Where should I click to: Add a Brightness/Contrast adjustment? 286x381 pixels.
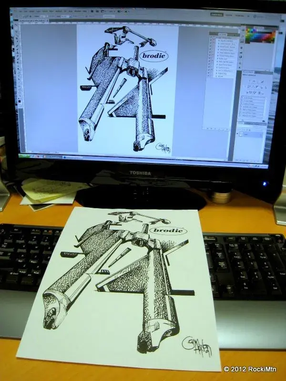[249, 81]
